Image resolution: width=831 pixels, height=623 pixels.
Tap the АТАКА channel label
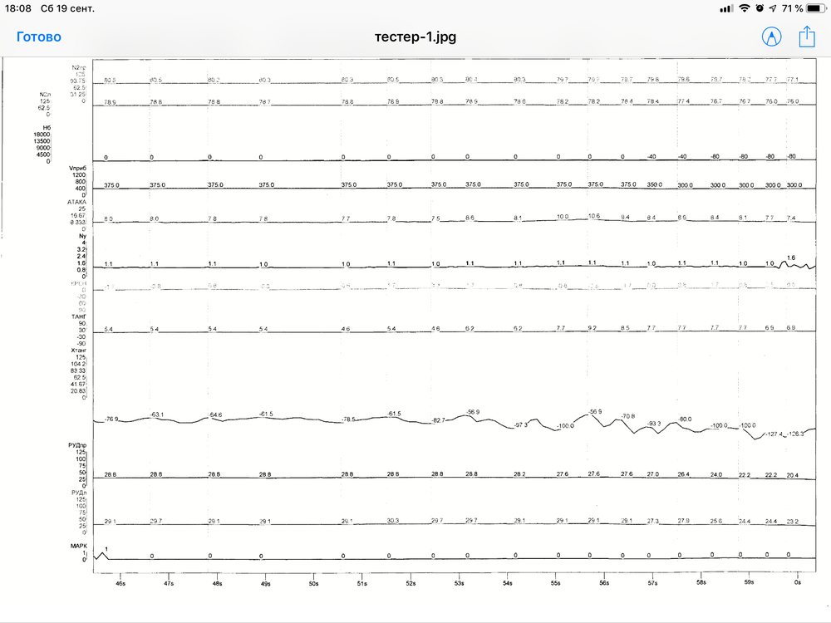click(x=76, y=202)
